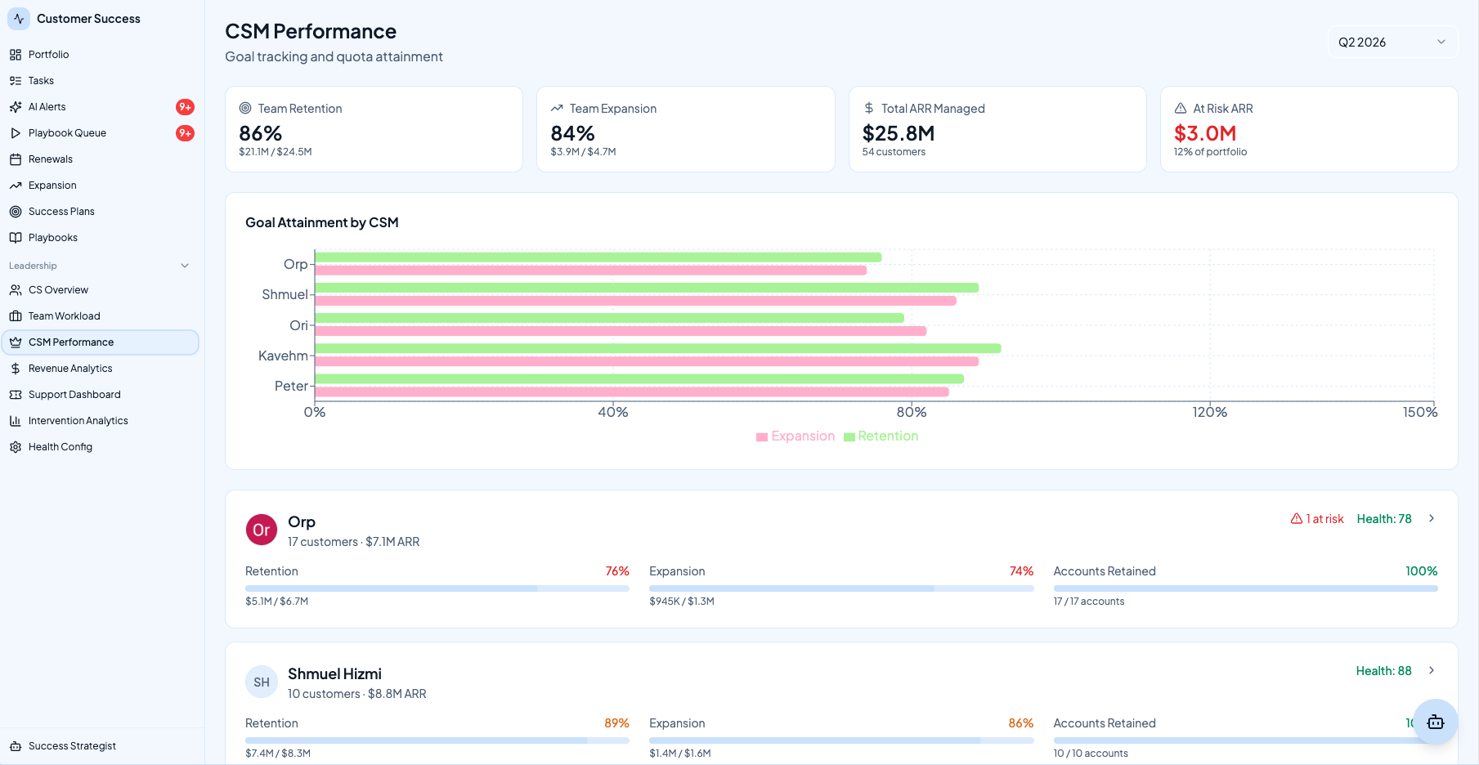Image resolution: width=1479 pixels, height=765 pixels.
Task: Click the Playbook Queue play icon
Action: pos(16,133)
